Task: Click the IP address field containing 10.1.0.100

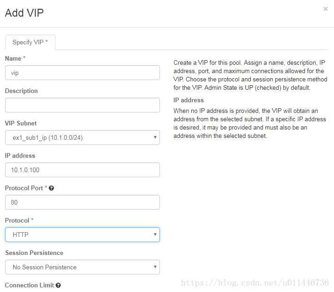Action: pos(82,170)
